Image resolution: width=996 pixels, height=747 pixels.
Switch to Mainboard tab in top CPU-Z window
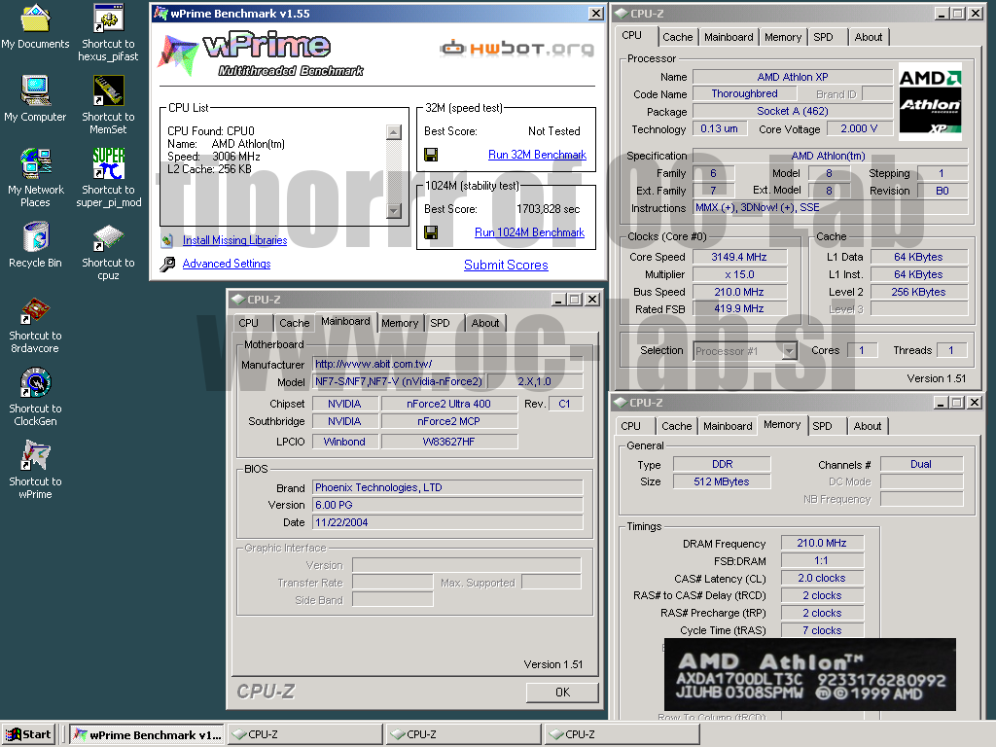point(729,37)
